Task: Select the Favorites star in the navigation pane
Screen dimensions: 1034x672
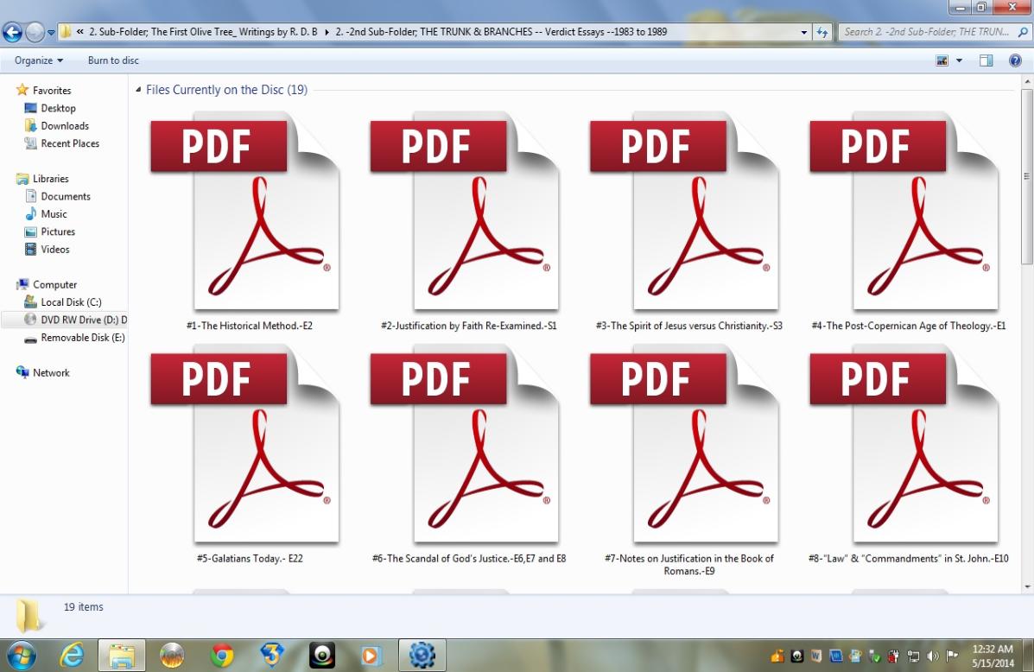Action: point(22,90)
